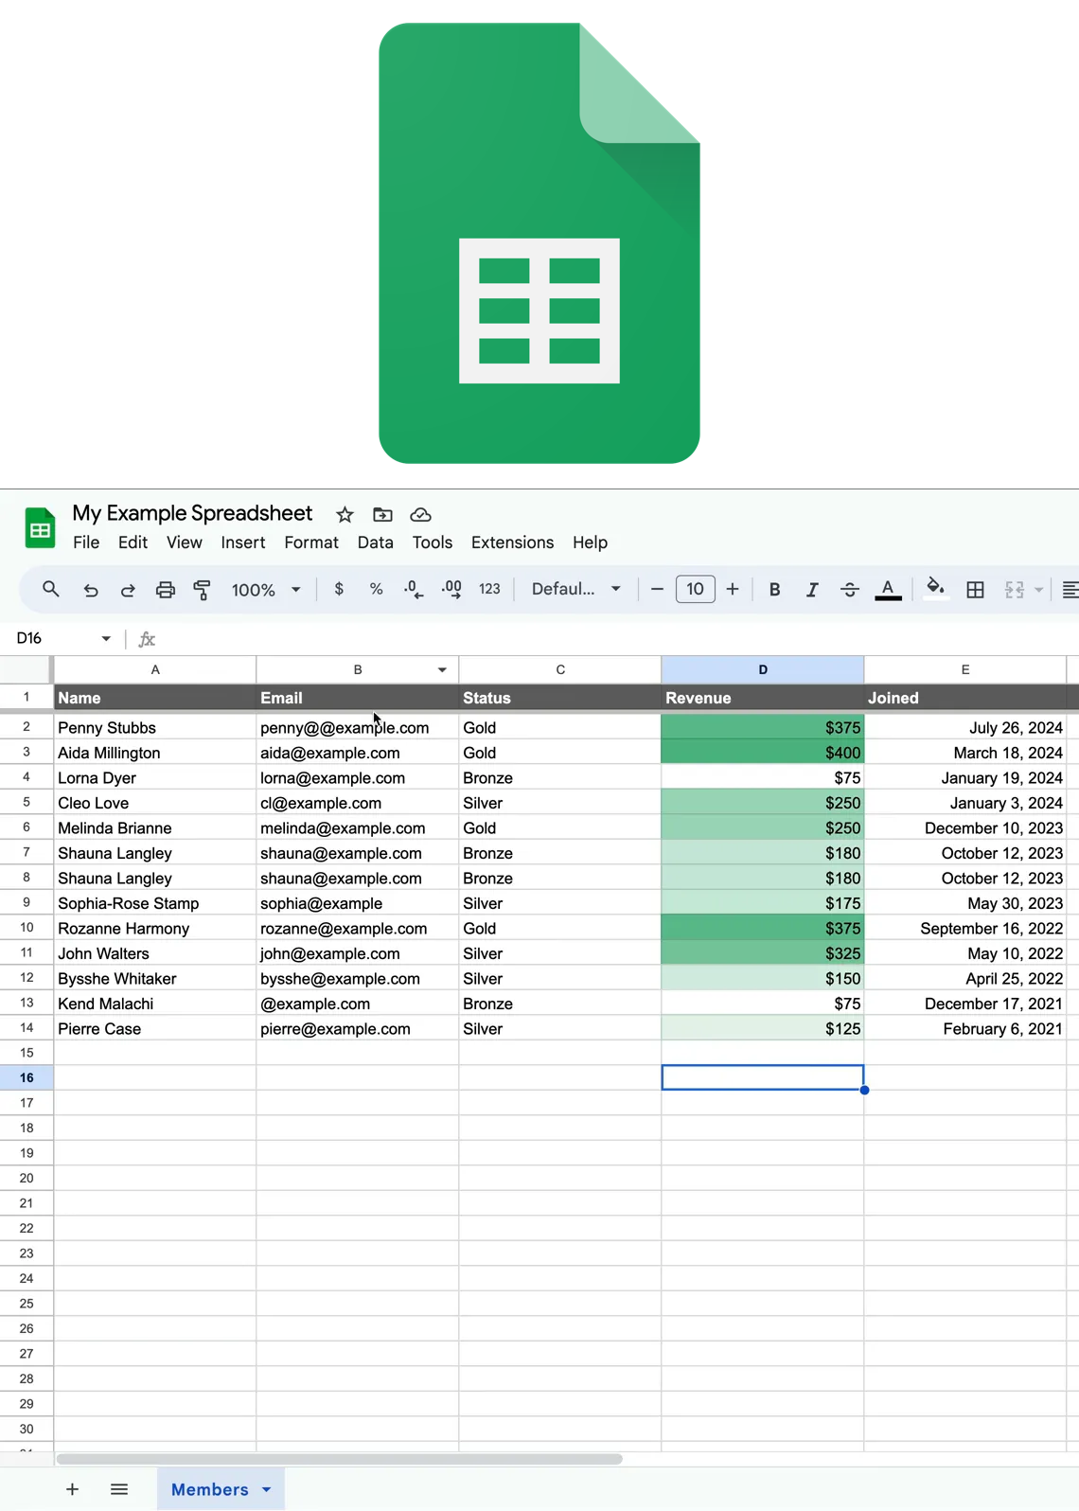This screenshot has width=1079, height=1511.
Task: Format as currency with dollar button
Action: [339, 589]
